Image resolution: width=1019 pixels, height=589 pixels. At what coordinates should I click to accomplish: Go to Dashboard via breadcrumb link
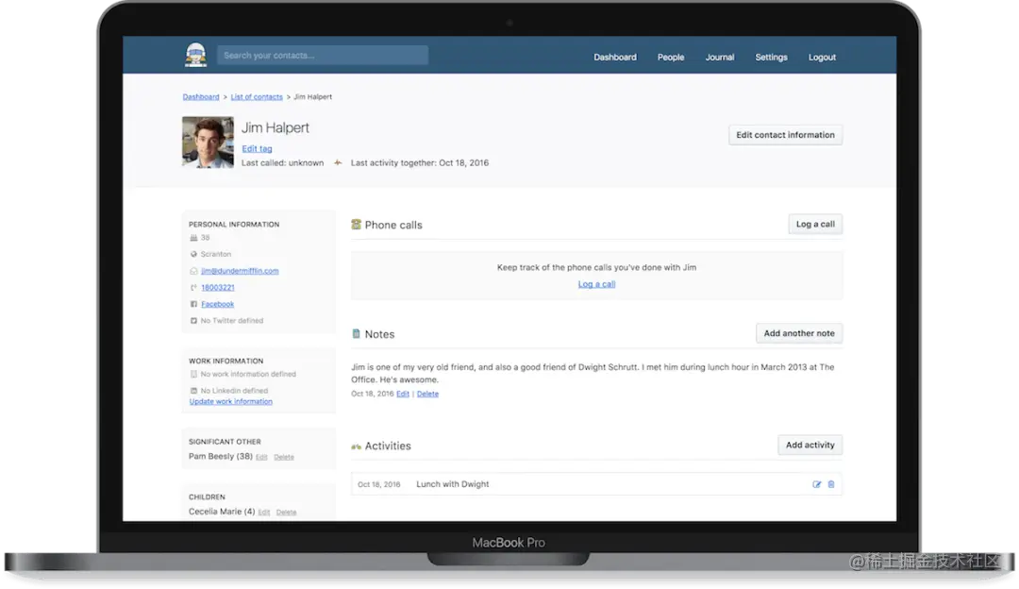pyautogui.click(x=201, y=97)
